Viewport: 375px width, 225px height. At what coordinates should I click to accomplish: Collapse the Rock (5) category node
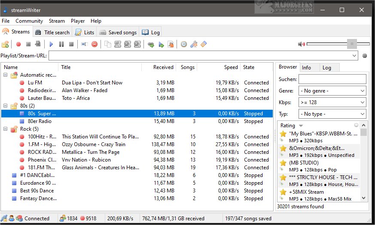pos(6,129)
